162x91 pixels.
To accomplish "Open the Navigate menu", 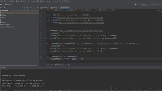I will (x=12, y=1).
